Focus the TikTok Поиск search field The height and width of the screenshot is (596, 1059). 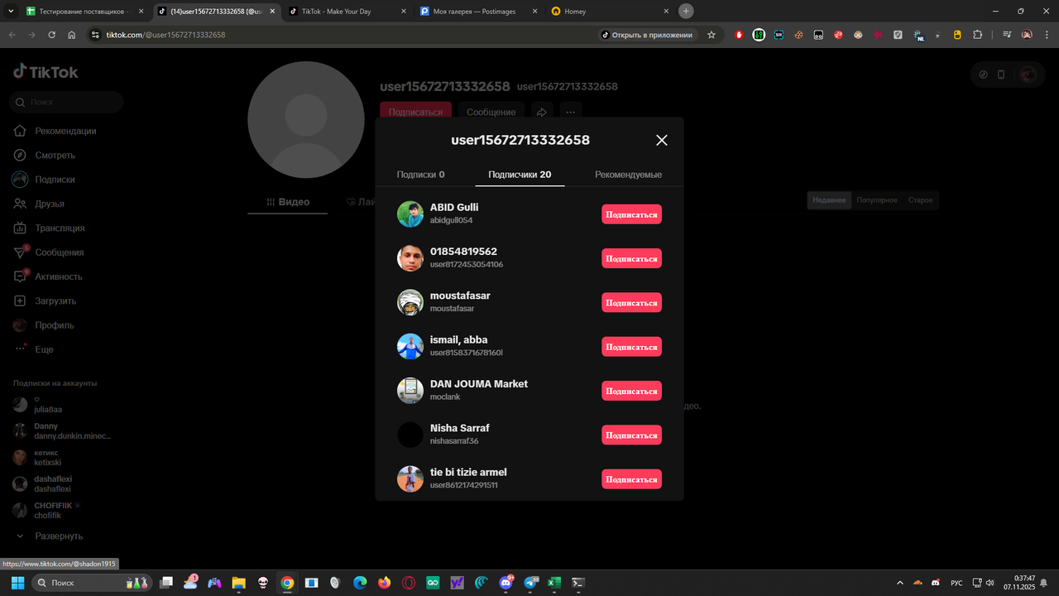[66, 103]
